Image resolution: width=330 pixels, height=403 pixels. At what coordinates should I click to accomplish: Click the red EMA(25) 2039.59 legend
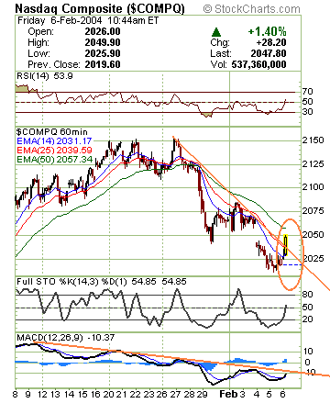click(54, 151)
